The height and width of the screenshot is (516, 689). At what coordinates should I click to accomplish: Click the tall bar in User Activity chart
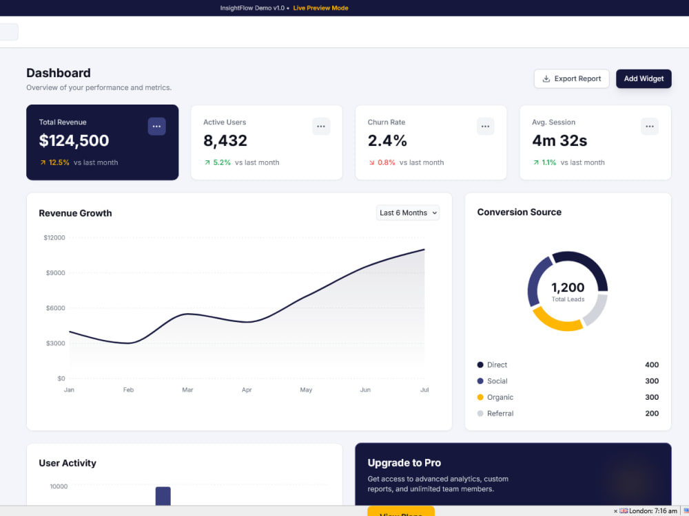tap(163, 496)
